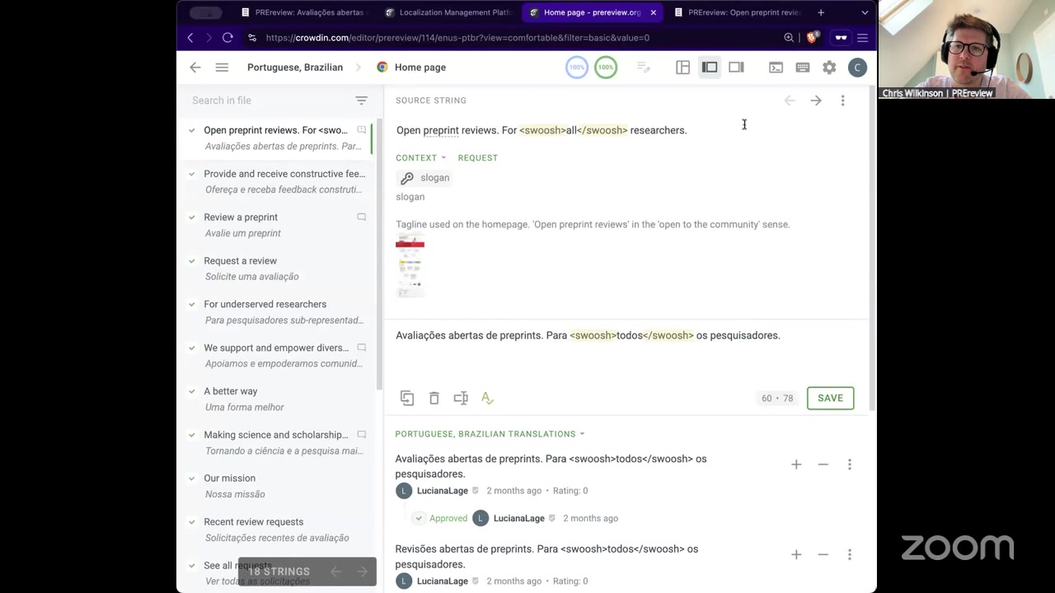Viewport: 1055px width, 593px height.
Task: Toggle approval check for 'Review a preprint'
Action: (x=192, y=217)
